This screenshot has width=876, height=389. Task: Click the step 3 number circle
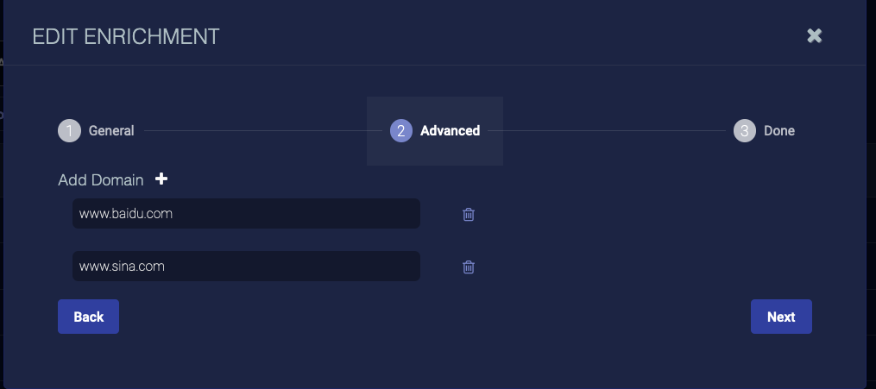coord(745,131)
